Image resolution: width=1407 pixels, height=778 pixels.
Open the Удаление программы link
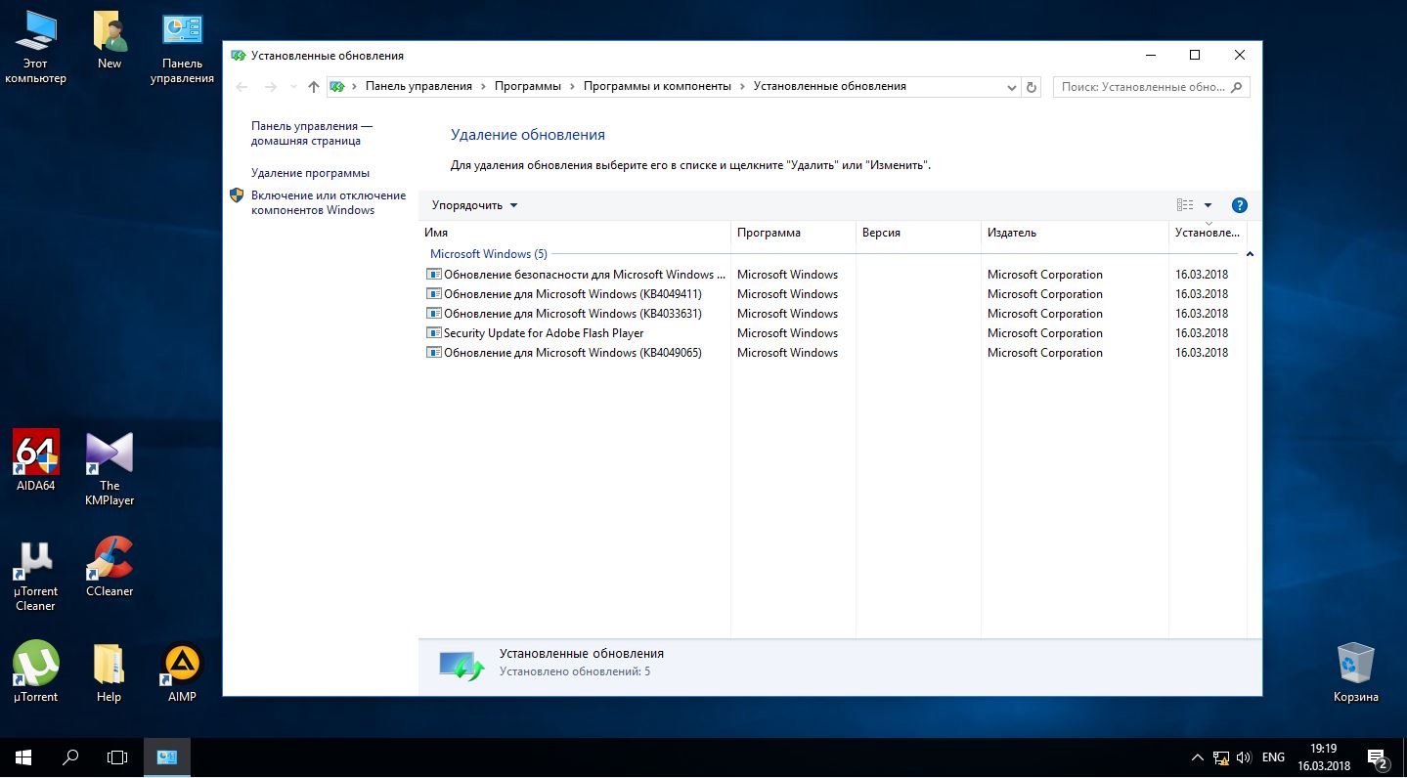click(x=310, y=173)
